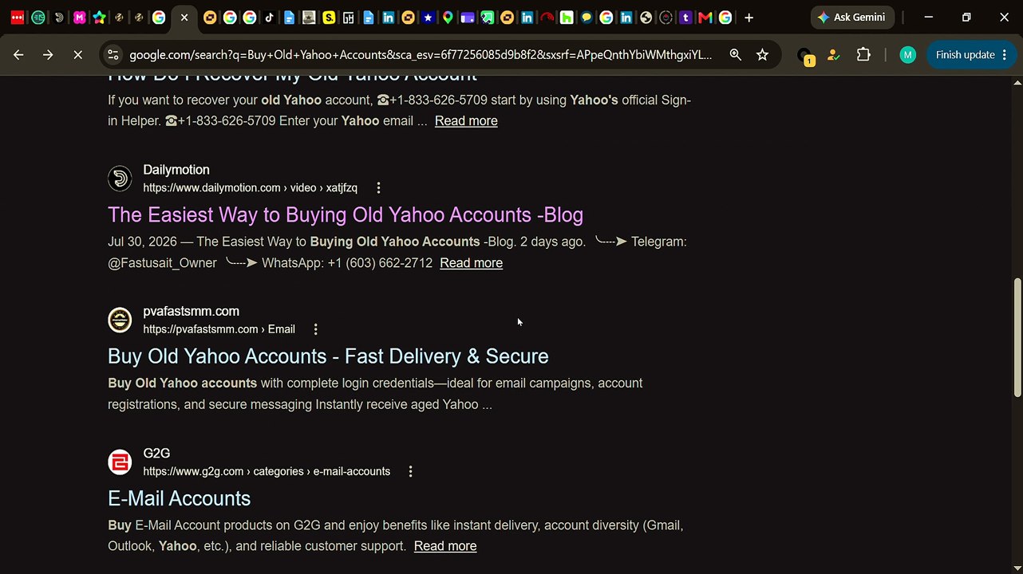1023x574 pixels.
Task: Open Ask Gemini
Action: [x=851, y=18]
